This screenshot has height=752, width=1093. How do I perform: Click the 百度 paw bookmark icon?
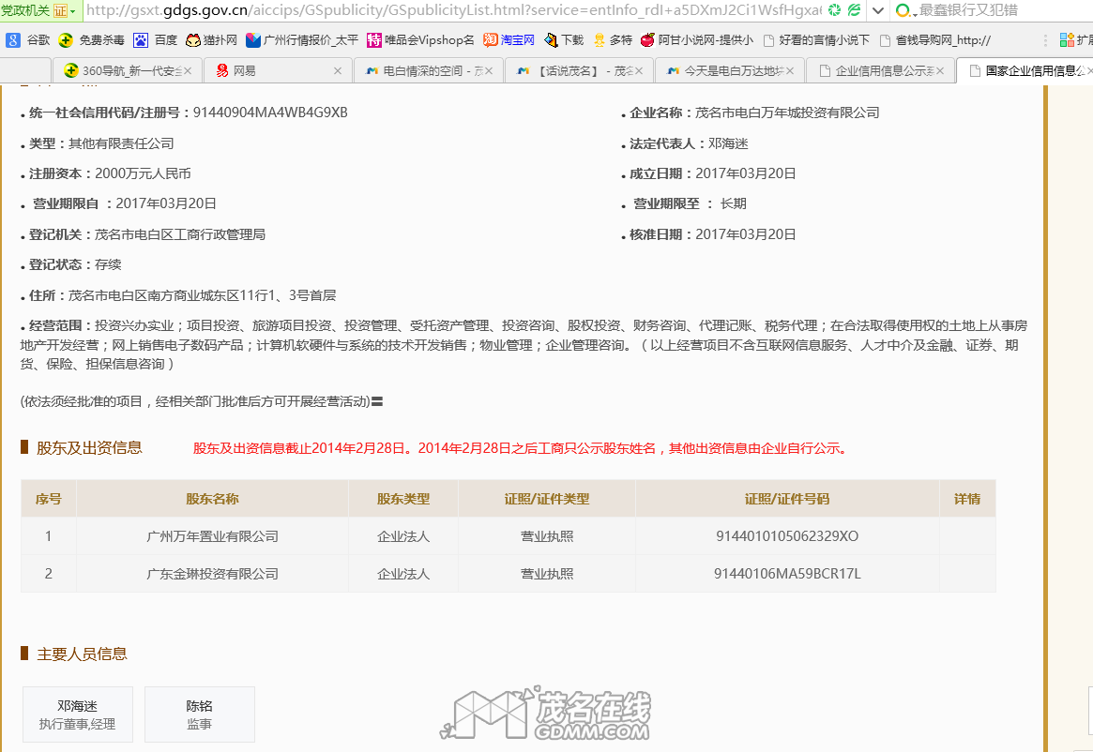tap(141, 40)
